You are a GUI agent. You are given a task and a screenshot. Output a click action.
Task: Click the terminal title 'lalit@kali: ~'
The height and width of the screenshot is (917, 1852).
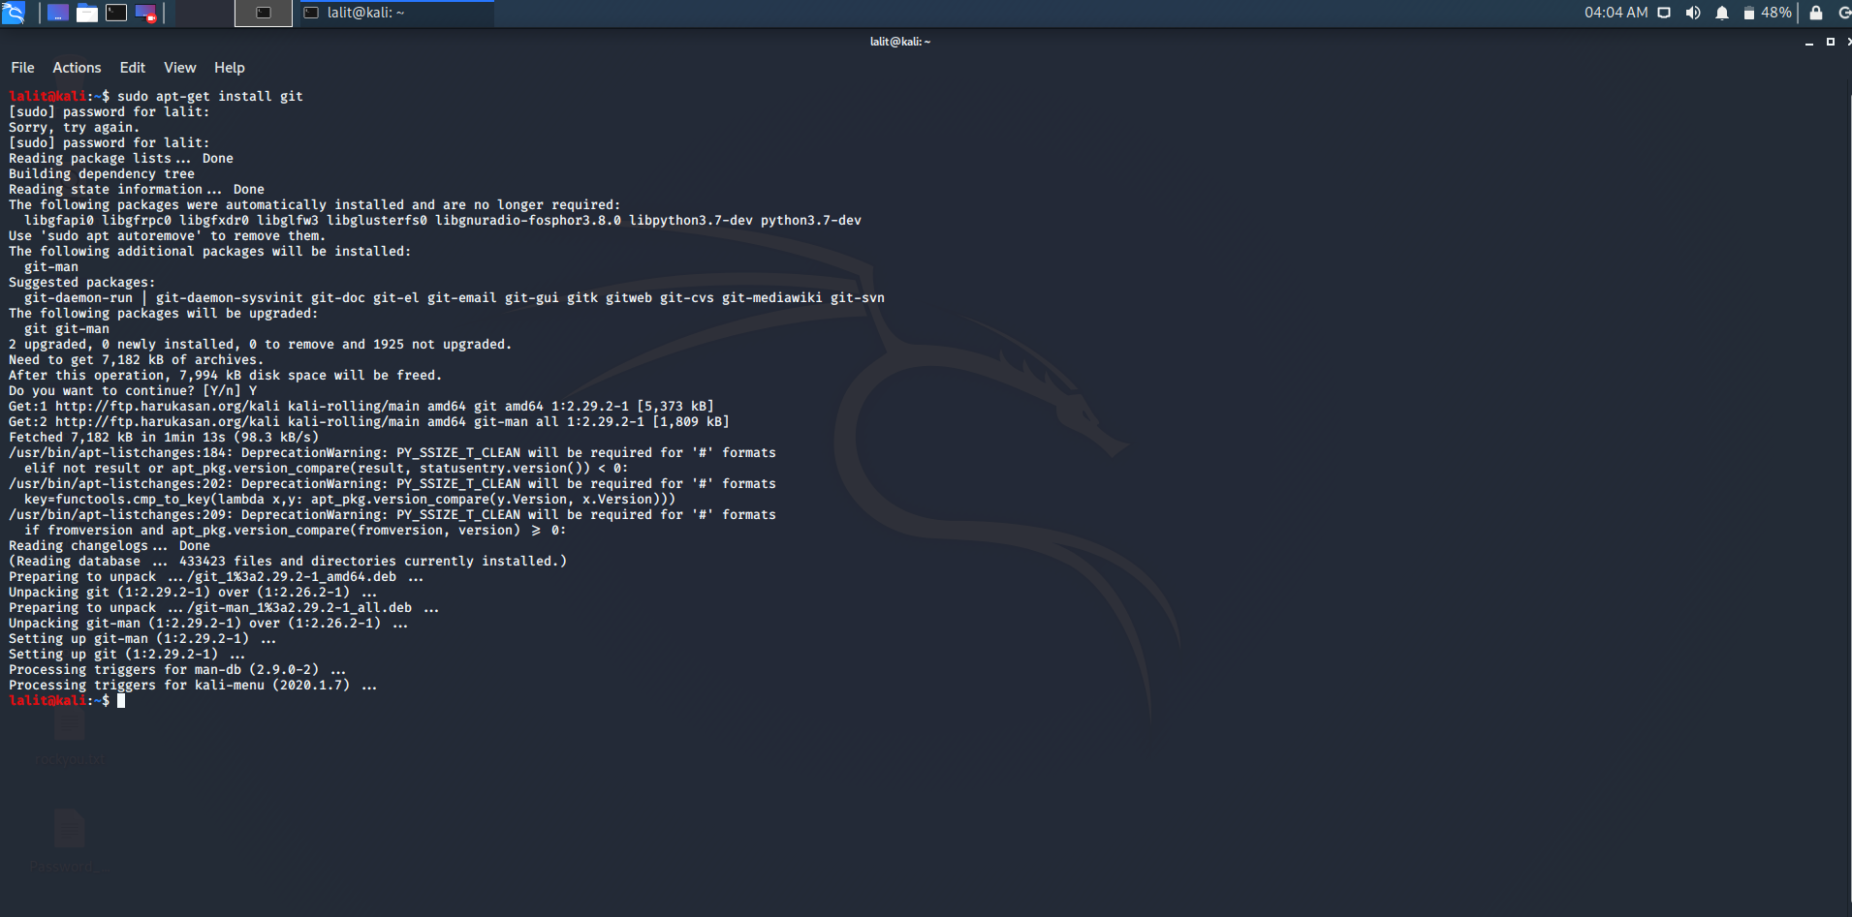[x=900, y=42]
